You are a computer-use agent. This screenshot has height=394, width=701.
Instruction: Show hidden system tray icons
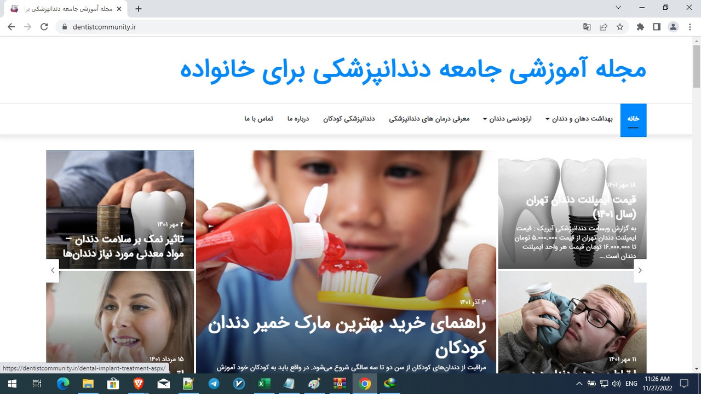tap(579, 384)
